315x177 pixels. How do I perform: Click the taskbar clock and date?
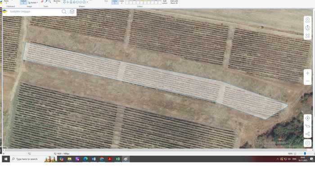pyautogui.click(x=303, y=159)
